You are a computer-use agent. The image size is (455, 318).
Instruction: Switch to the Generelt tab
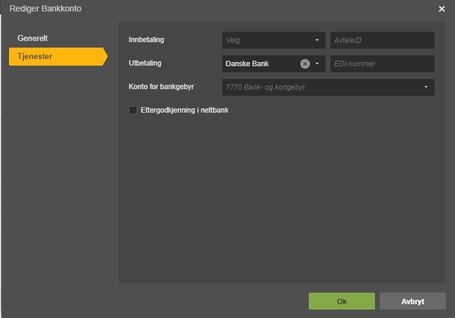(32, 38)
